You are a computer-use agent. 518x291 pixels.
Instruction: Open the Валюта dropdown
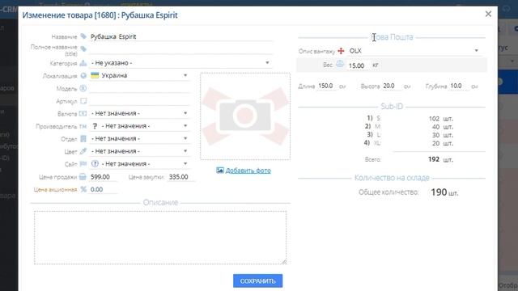coord(140,113)
